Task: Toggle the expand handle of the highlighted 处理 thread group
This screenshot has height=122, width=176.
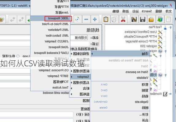Action: [166, 75]
